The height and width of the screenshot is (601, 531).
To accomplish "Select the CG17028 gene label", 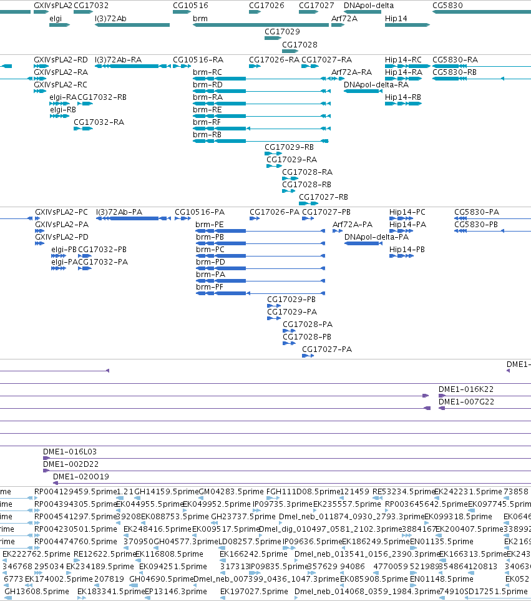I will click(x=300, y=44).
